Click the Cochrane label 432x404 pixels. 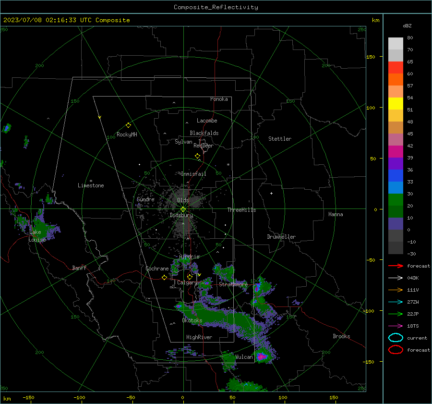[x=157, y=269]
